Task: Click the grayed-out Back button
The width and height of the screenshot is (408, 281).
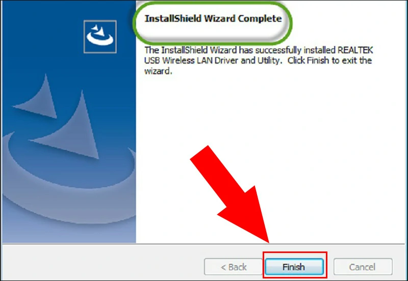Action: (x=233, y=267)
